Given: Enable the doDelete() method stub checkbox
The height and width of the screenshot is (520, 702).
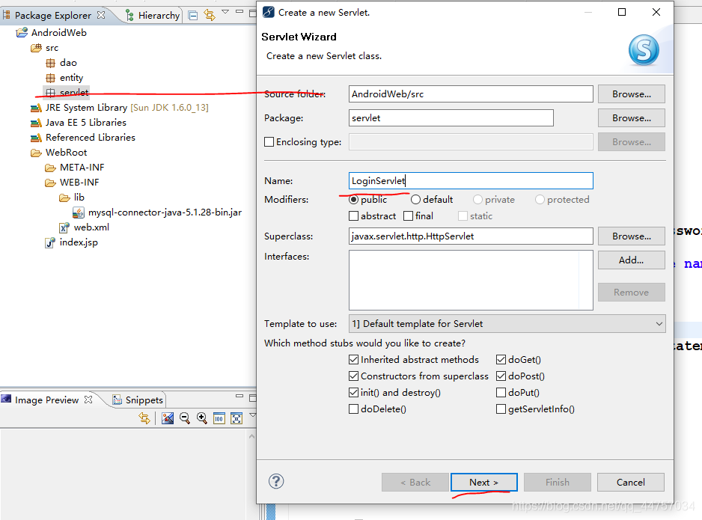Looking at the screenshot, I should click(x=354, y=409).
